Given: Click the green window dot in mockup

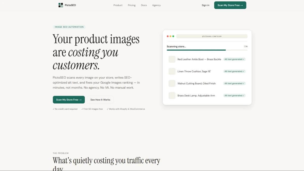Looking at the screenshot, I should tap(173, 36).
